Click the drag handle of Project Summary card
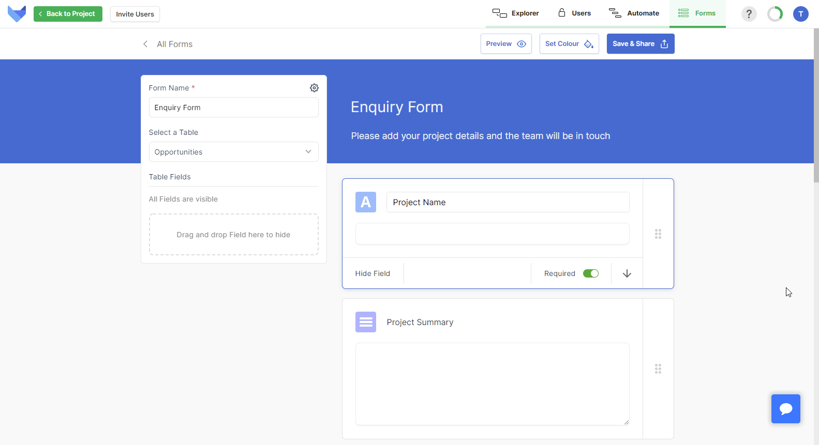The image size is (819, 445). 658,369
